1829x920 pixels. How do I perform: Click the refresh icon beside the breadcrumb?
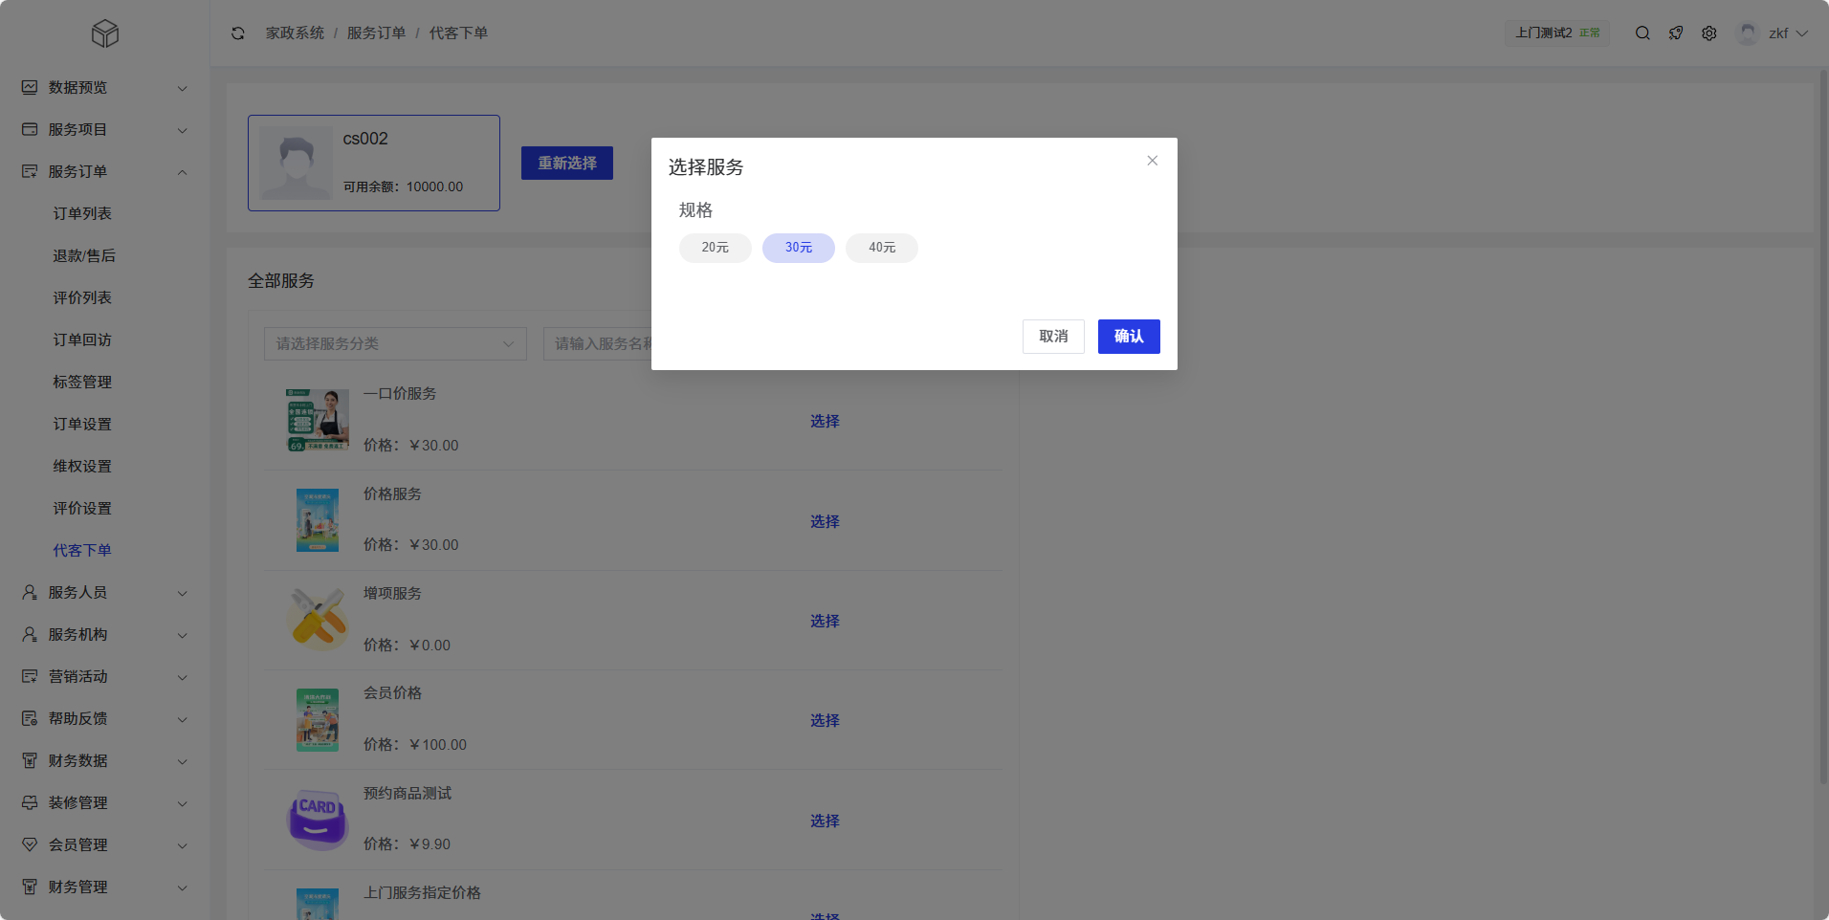point(238,33)
